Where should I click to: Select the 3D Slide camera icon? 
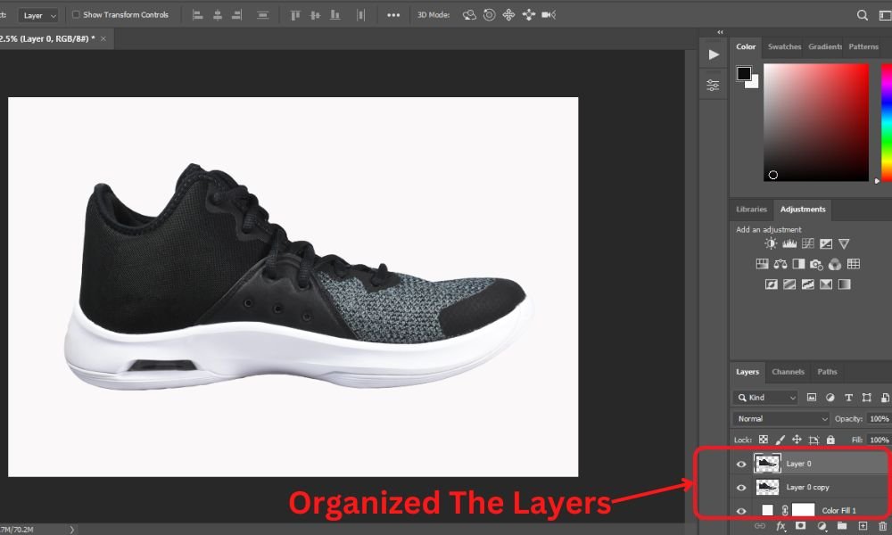click(528, 15)
